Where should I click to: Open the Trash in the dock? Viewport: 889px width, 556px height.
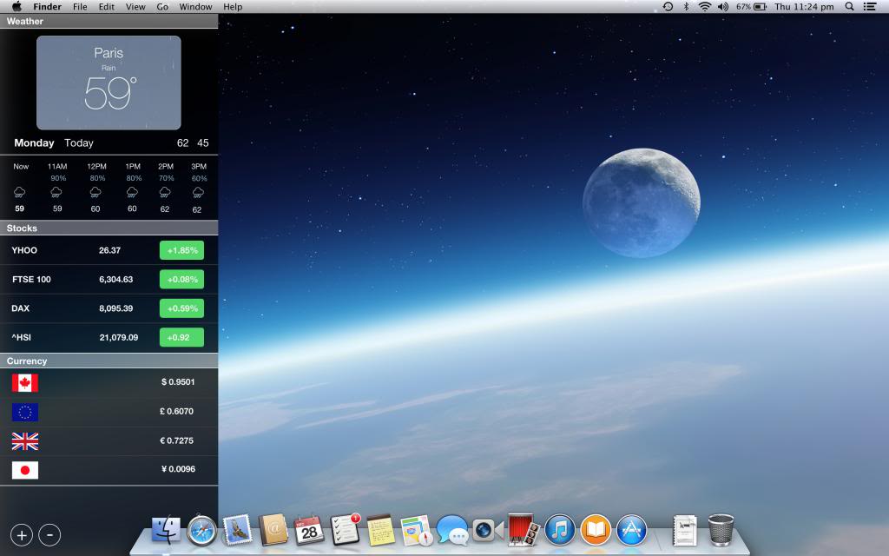(x=721, y=529)
